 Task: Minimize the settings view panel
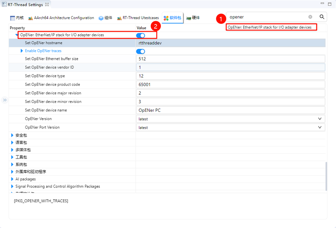[x=322, y=3]
